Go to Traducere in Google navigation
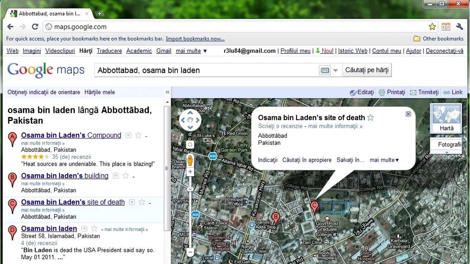This screenshot has height=264, width=470. click(x=109, y=51)
